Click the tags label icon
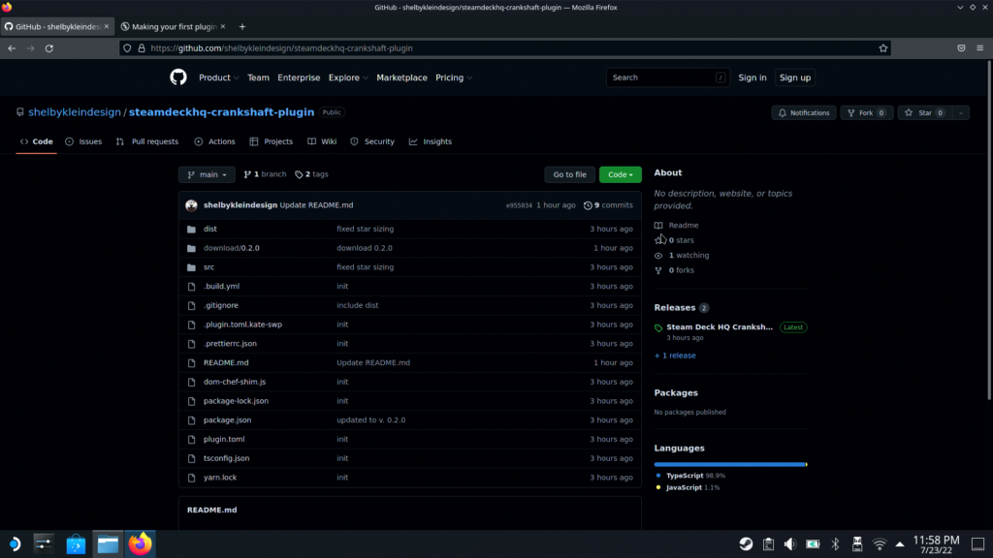Image resolution: width=993 pixels, height=558 pixels. [299, 174]
